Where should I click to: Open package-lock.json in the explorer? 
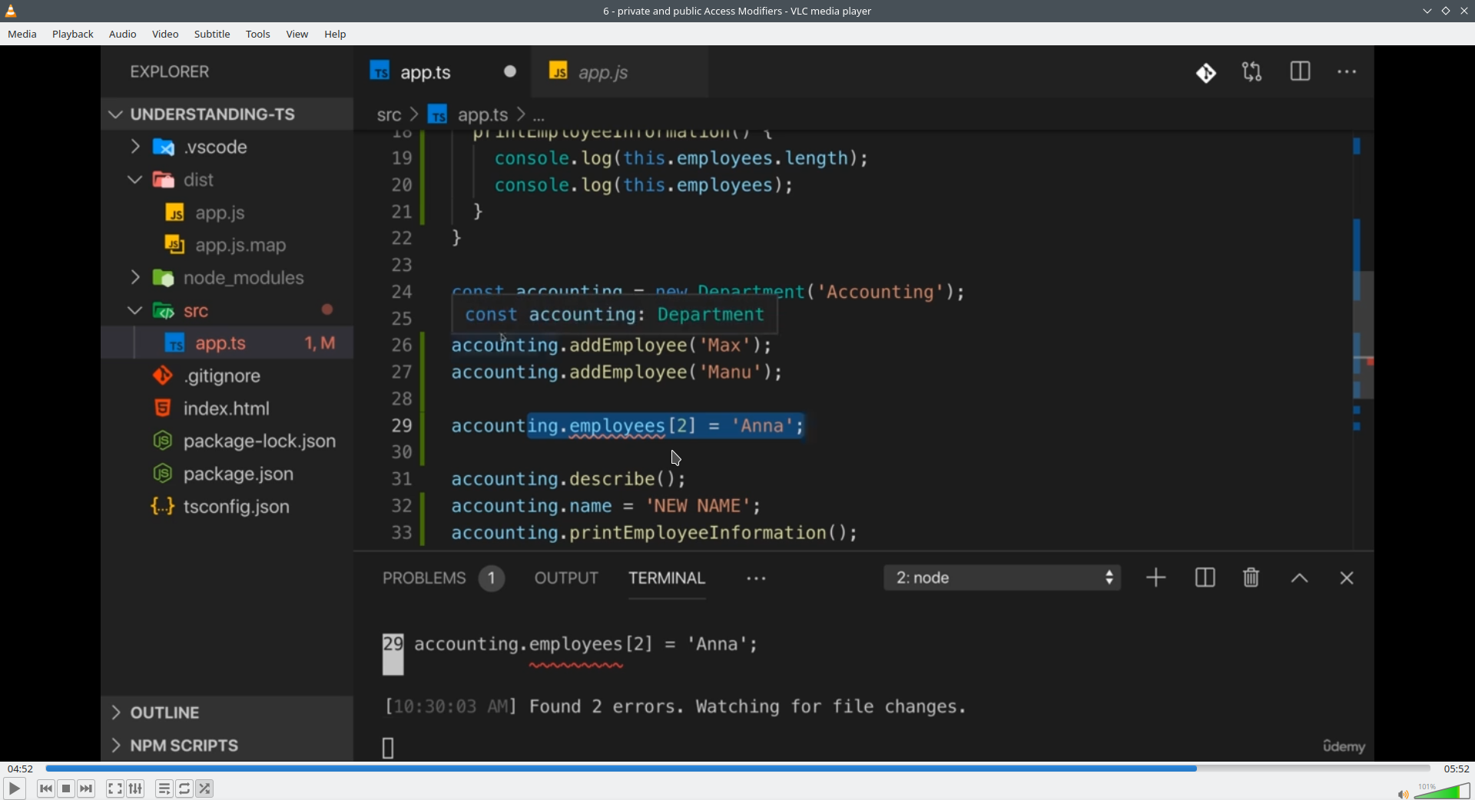click(x=227, y=441)
